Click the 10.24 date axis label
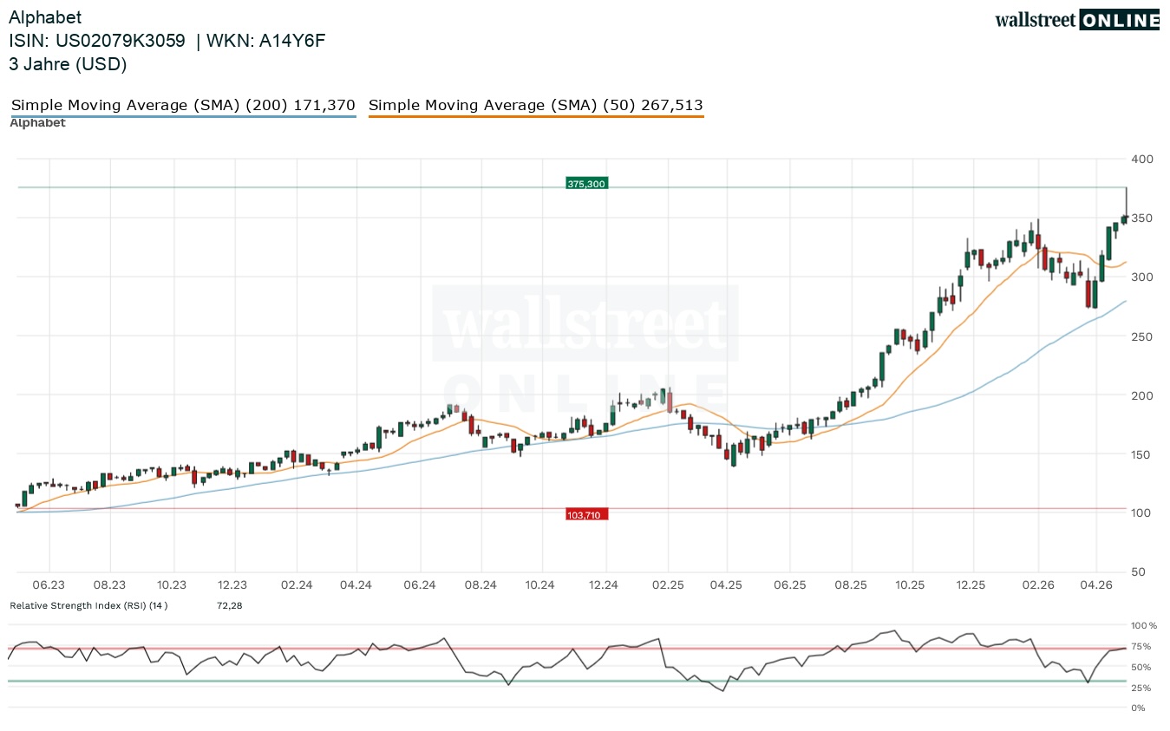The height and width of the screenshot is (731, 1170). pos(539,585)
